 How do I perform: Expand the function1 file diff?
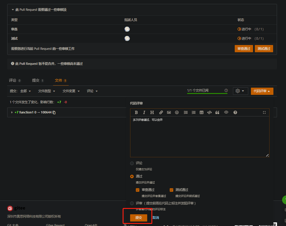12,112
